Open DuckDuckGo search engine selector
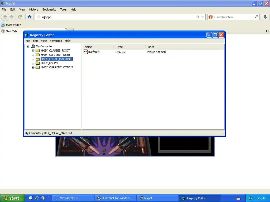Image resolution: width=270 pixels, height=202 pixels. tap(212, 17)
